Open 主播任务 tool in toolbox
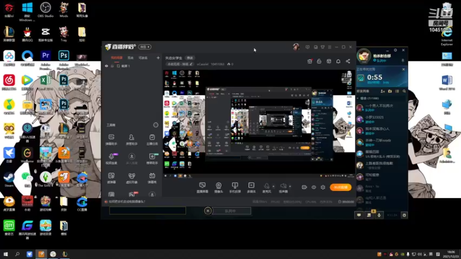461x259 pixels. point(152,139)
